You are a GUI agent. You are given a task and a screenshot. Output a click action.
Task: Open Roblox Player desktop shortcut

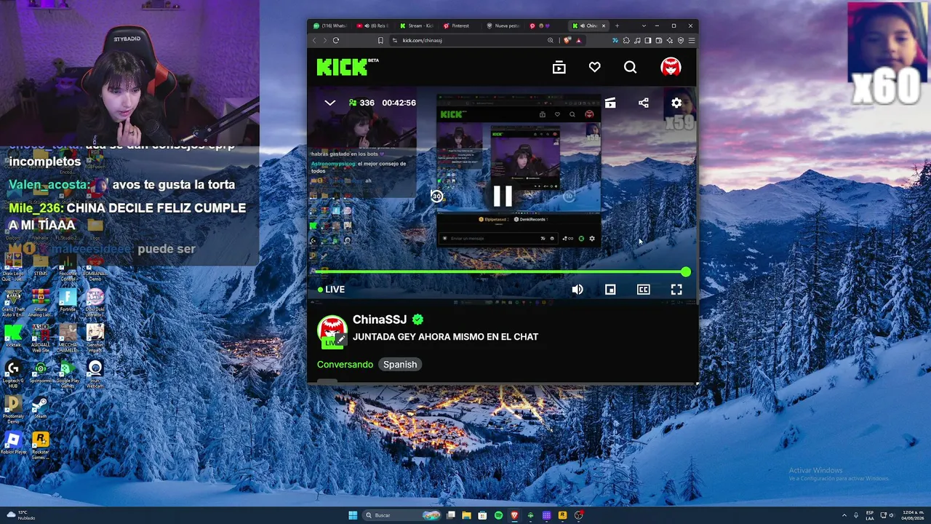coord(12,444)
